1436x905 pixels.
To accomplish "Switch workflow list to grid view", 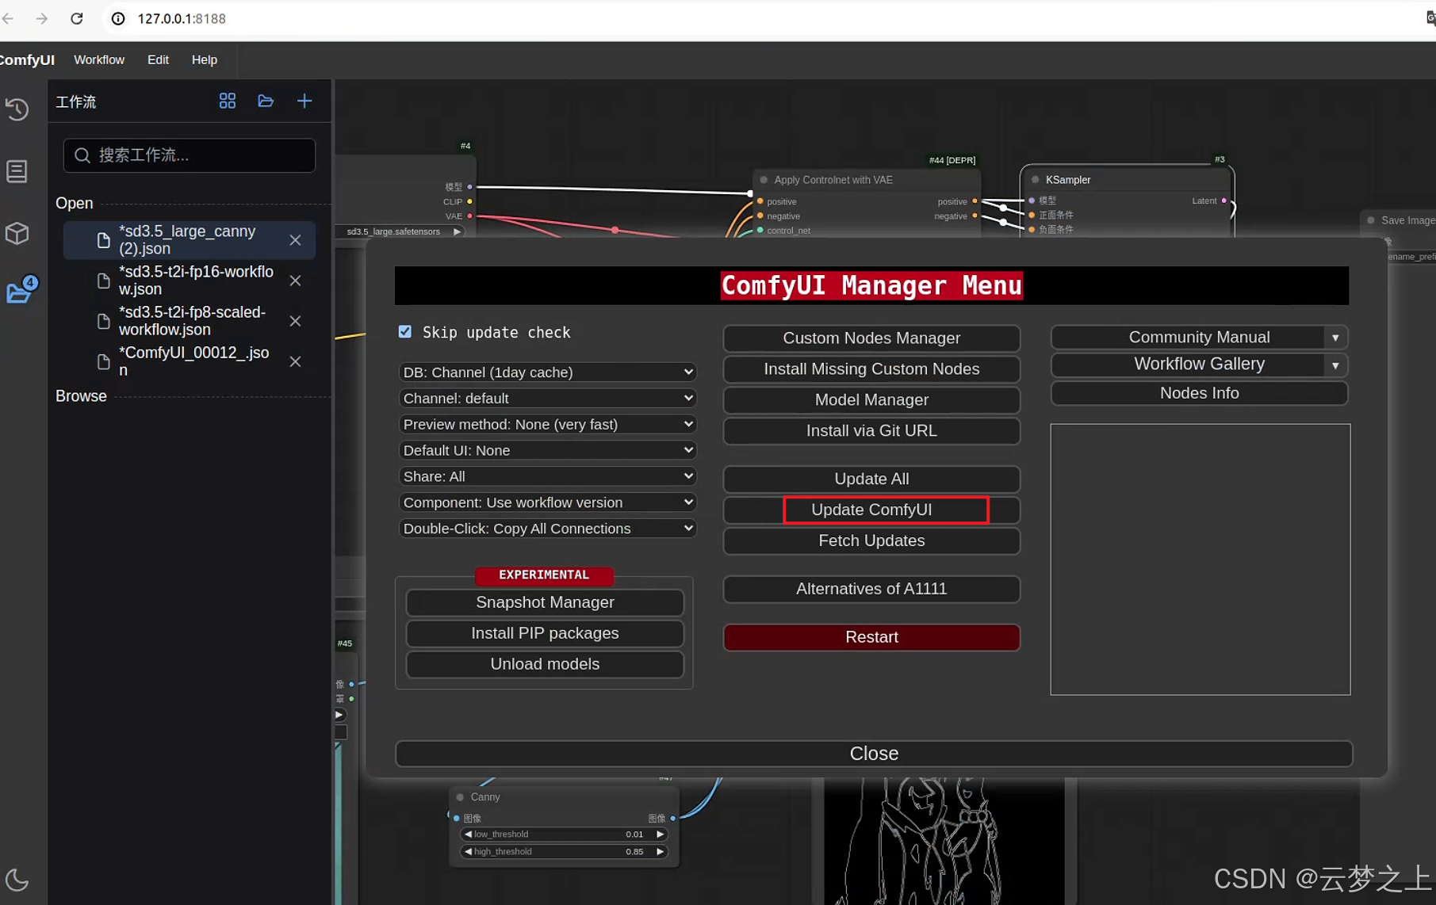I will click(228, 101).
